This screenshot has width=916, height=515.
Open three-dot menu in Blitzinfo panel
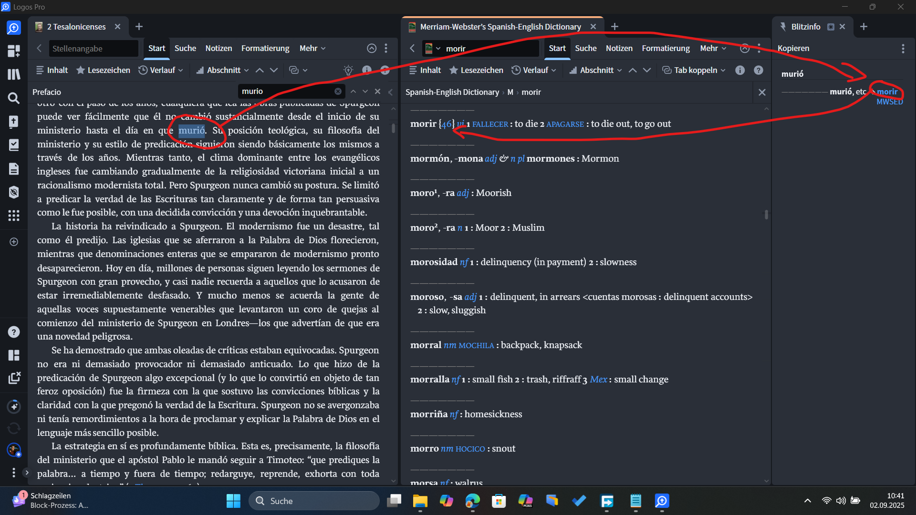point(903,49)
